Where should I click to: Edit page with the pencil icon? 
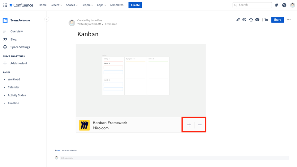[238, 20]
